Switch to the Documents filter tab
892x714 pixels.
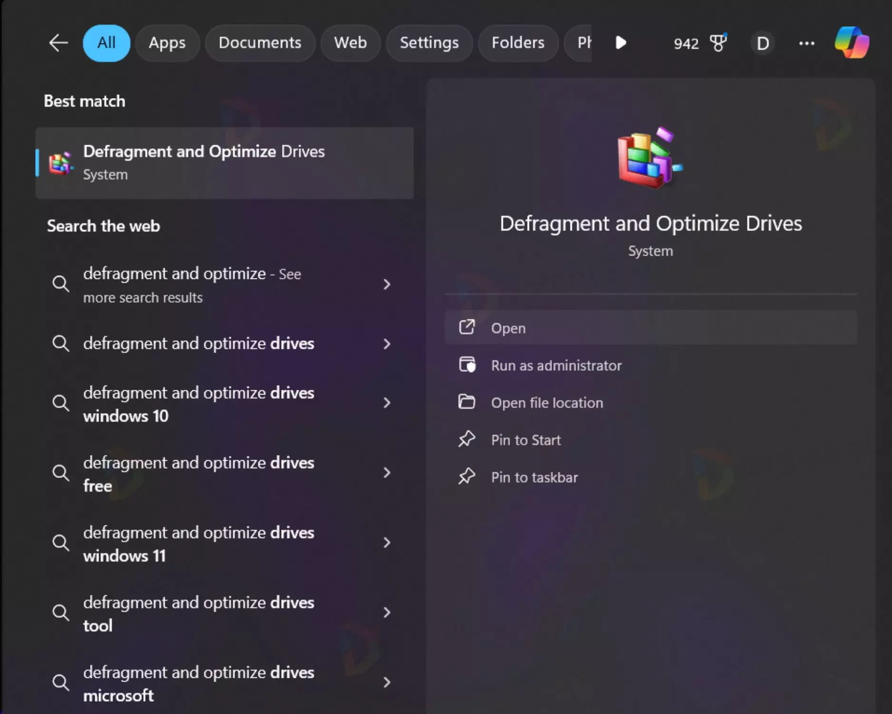pos(260,43)
